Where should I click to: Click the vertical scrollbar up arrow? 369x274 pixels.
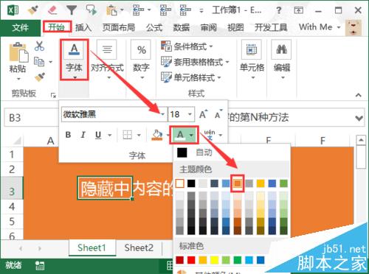[x=361, y=140]
